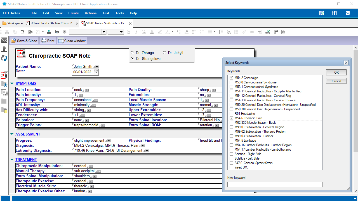Open the Actions menu
Screen dimensions: 358x201
[x=90, y=13]
